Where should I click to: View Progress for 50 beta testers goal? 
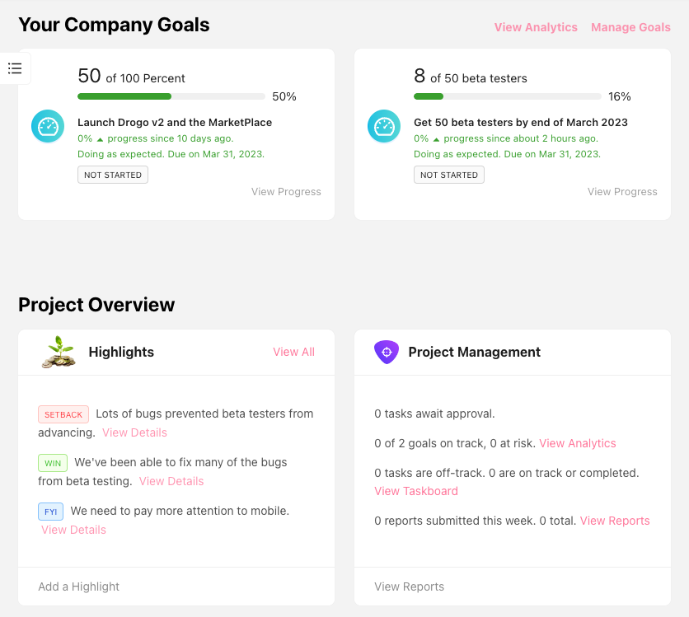click(622, 192)
